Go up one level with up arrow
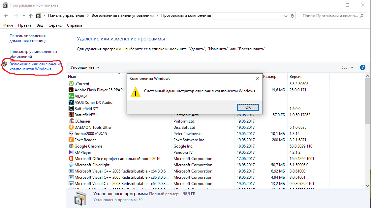371x208 pixels. [31, 16]
